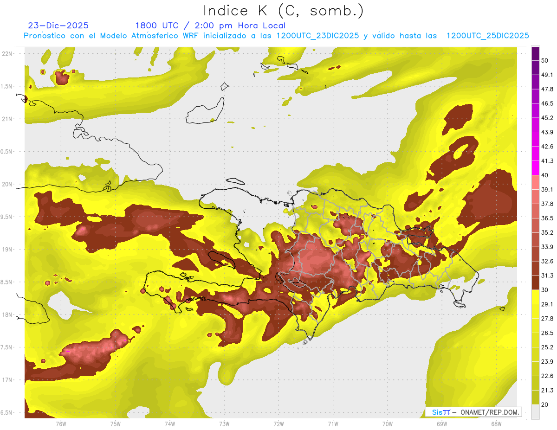This screenshot has height=430, width=557.
Task: Click the legend value 25.2
Action: 547,347
